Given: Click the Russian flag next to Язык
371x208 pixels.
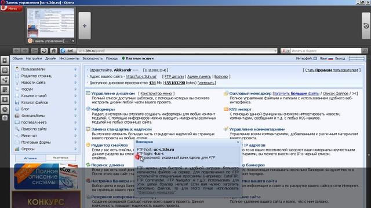Looking at the screenshot, I should tap(330, 58).
